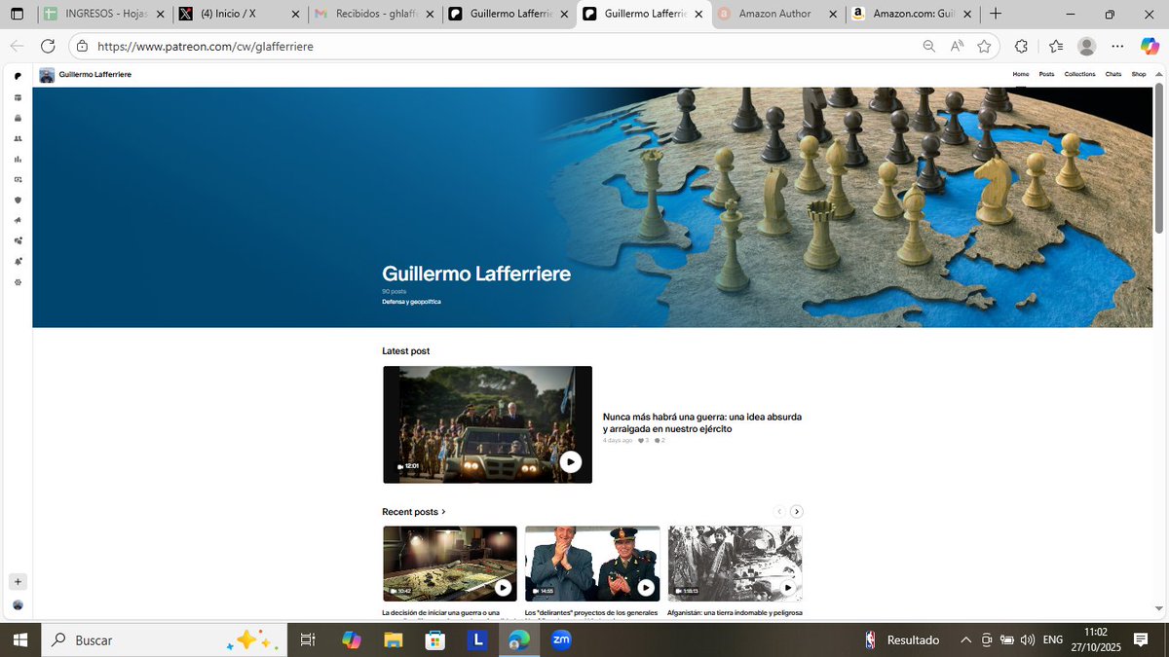Click the shield icon in the sidebar
Image resolution: width=1169 pixels, height=657 pixels.
coord(18,200)
